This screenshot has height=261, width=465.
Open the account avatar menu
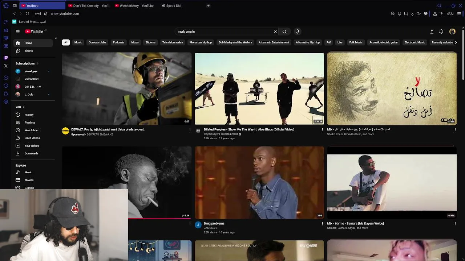click(452, 32)
